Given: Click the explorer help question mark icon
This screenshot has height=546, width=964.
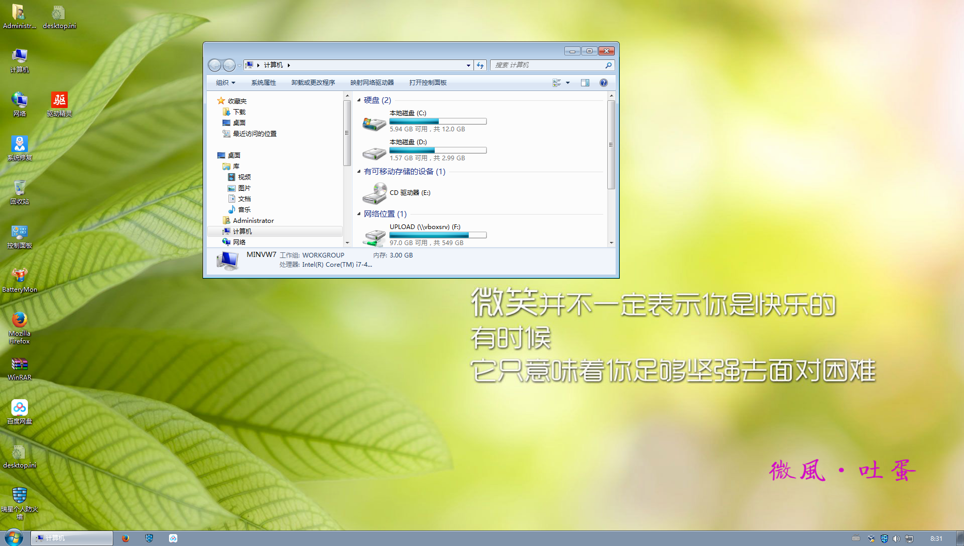Looking at the screenshot, I should coord(603,83).
